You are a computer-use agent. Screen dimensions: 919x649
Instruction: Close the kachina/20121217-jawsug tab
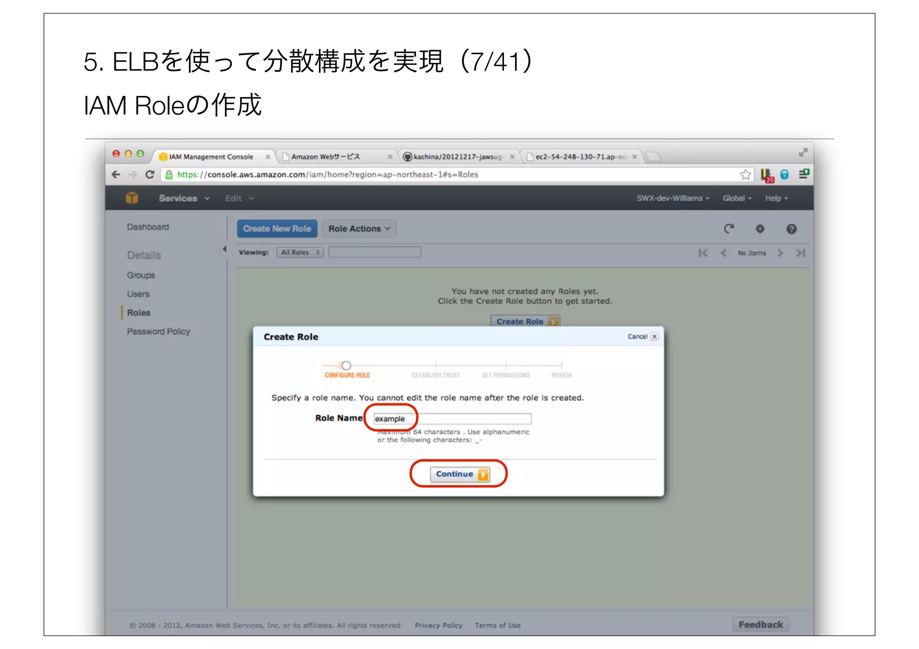pyautogui.click(x=512, y=157)
